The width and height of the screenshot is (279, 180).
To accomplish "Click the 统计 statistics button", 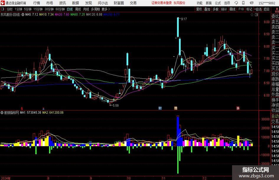I will (224, 9).
